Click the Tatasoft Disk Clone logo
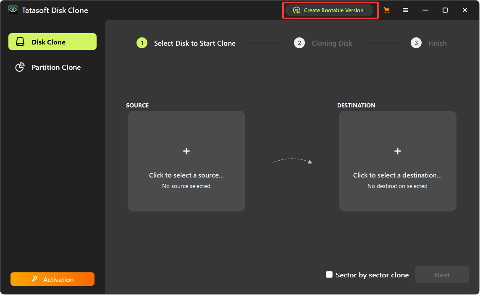The height and width of the screenshot is (295, 480). click(x=13, y=10)
